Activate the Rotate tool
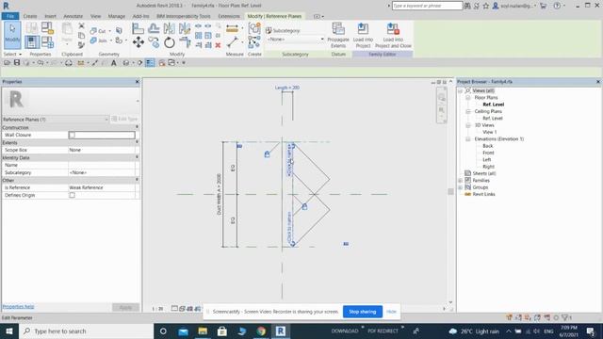 170,42
